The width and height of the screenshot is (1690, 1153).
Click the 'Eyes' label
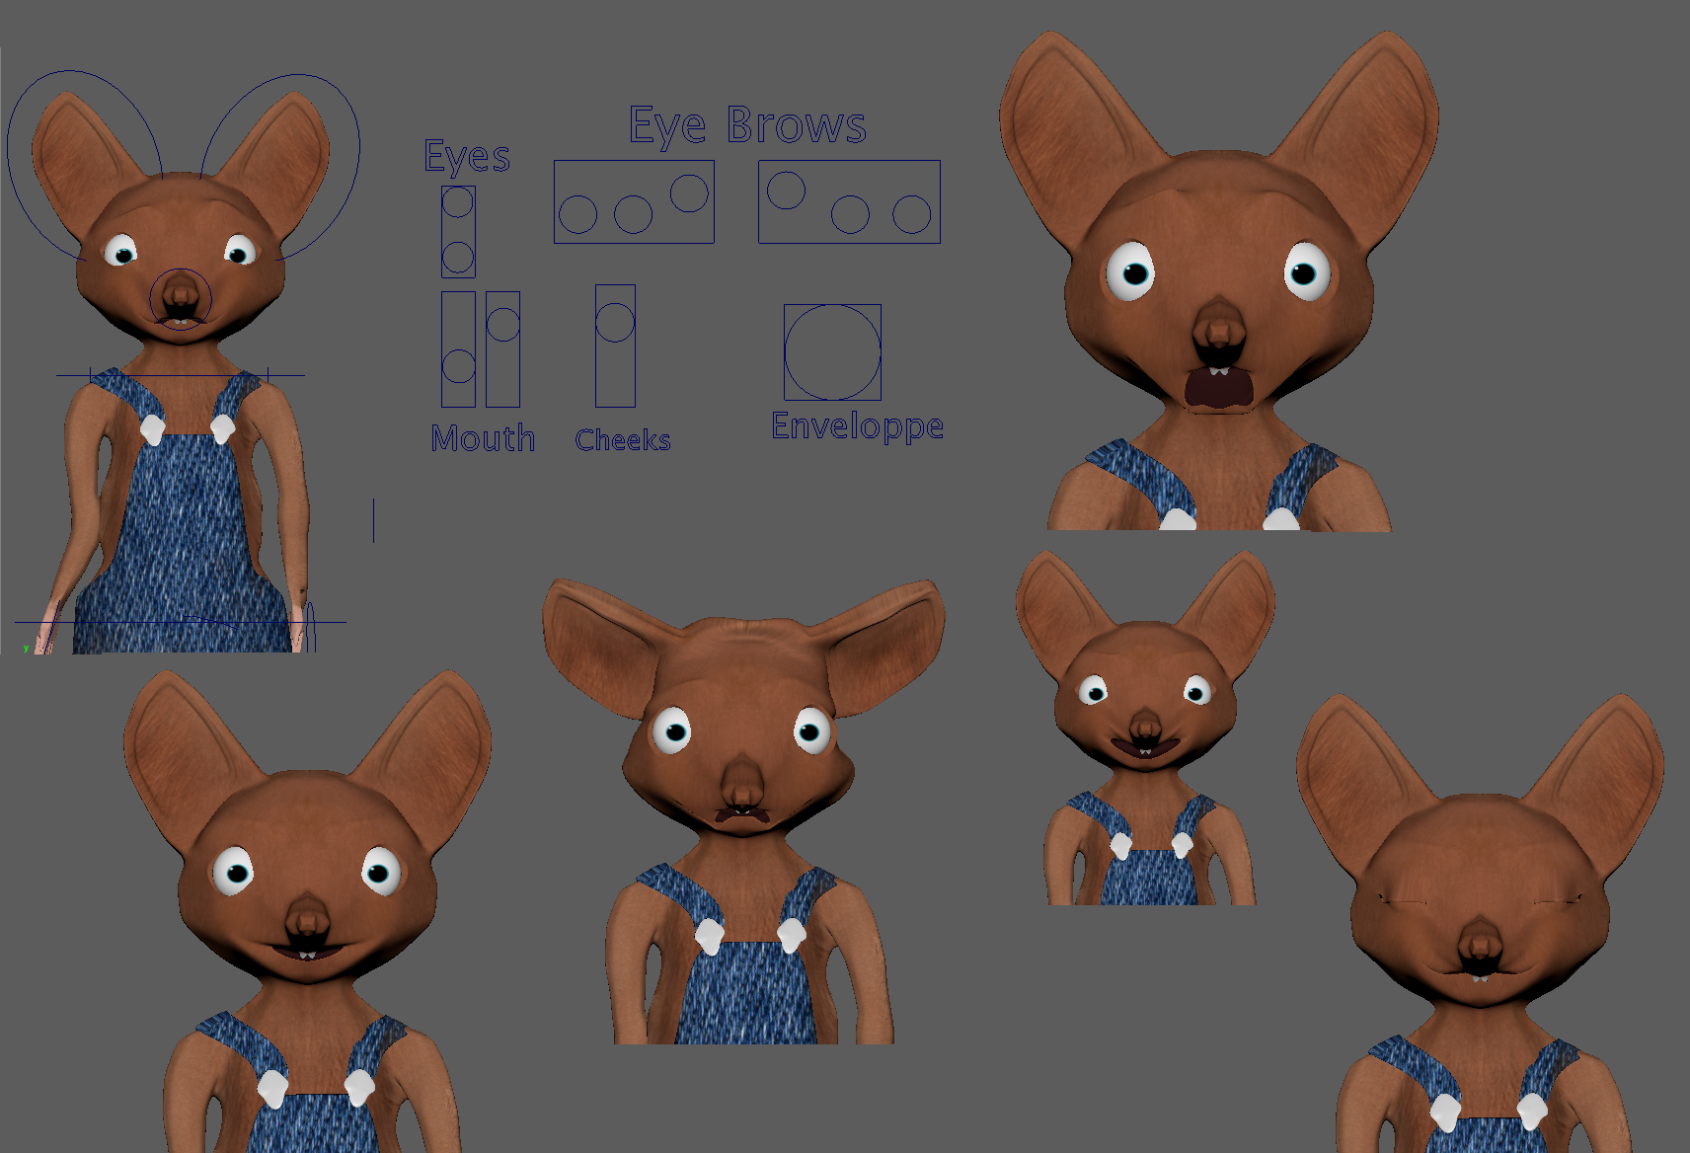point(467,157)
